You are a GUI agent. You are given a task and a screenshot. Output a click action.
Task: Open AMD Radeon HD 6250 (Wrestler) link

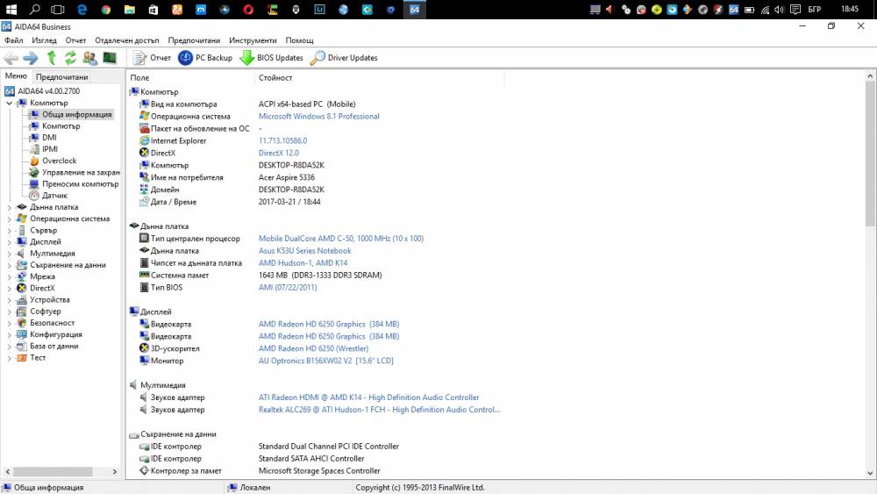pos(313,348)
